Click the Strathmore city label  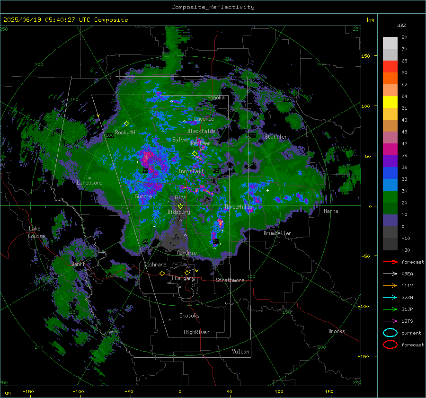tap(230, 280)
